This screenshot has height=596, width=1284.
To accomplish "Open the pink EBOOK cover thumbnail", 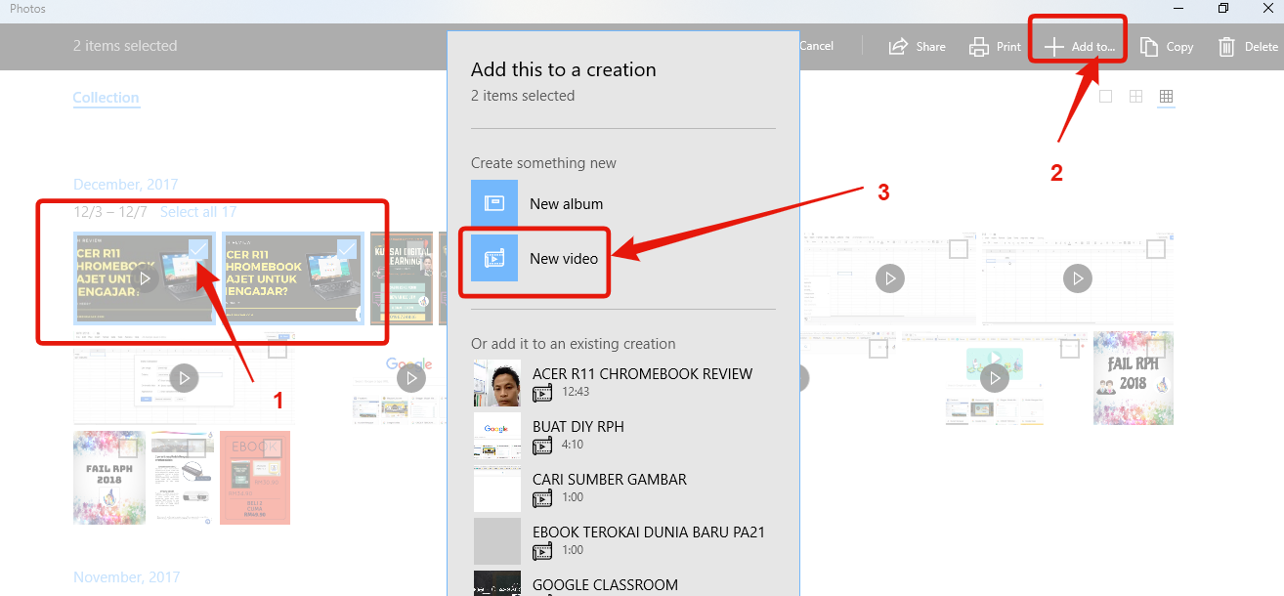I will tap(255, 478).
